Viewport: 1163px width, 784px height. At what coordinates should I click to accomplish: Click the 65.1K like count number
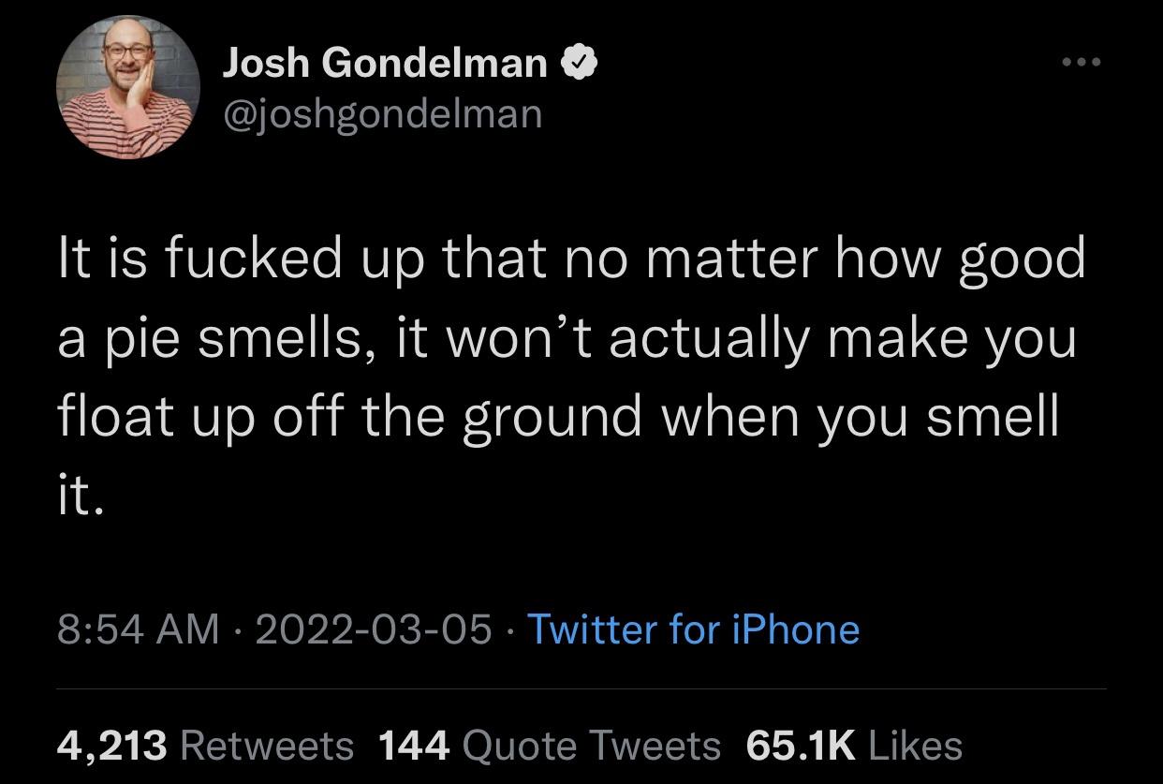[801, 746]
